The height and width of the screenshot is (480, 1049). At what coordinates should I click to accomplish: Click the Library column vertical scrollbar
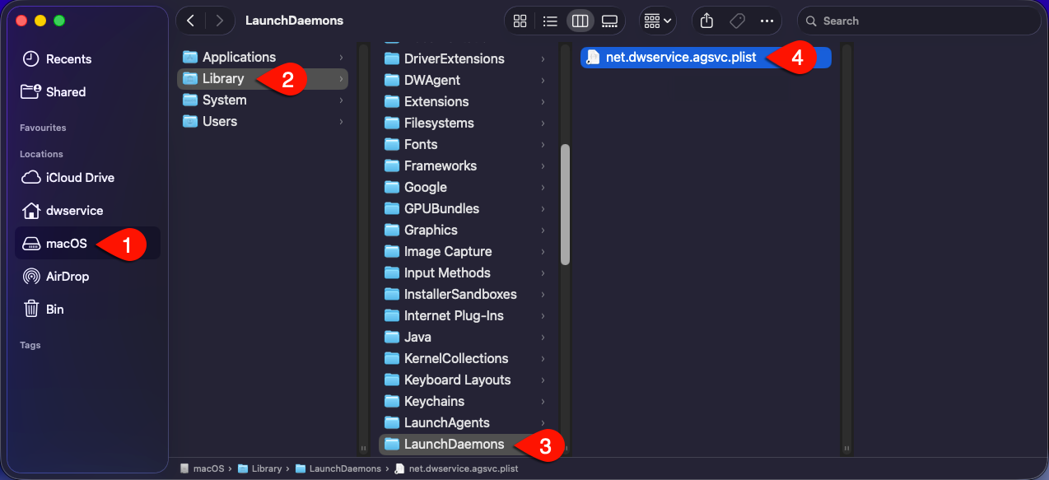click(x=565, y=204)
